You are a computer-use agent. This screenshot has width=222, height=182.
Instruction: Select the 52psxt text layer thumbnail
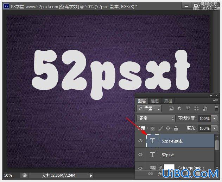coord(152,154)
